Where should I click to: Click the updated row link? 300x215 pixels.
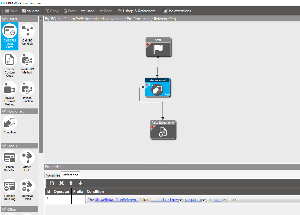point(165,200)
